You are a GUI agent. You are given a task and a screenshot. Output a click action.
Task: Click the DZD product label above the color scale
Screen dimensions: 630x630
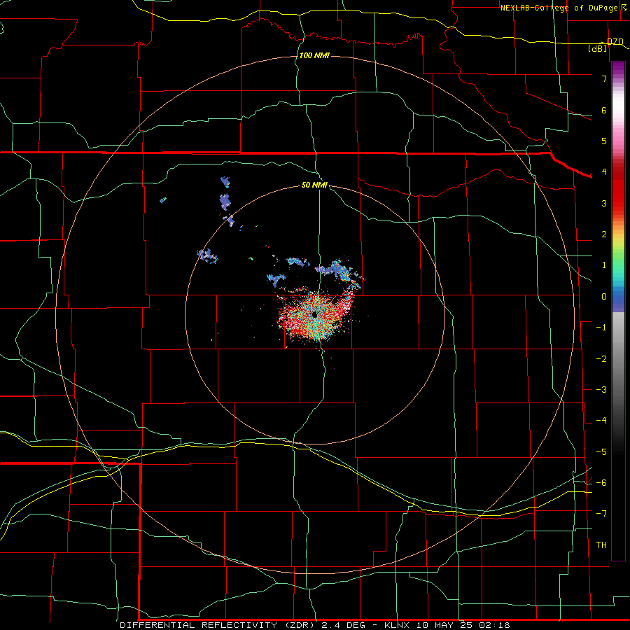click(x=615, y=41)
